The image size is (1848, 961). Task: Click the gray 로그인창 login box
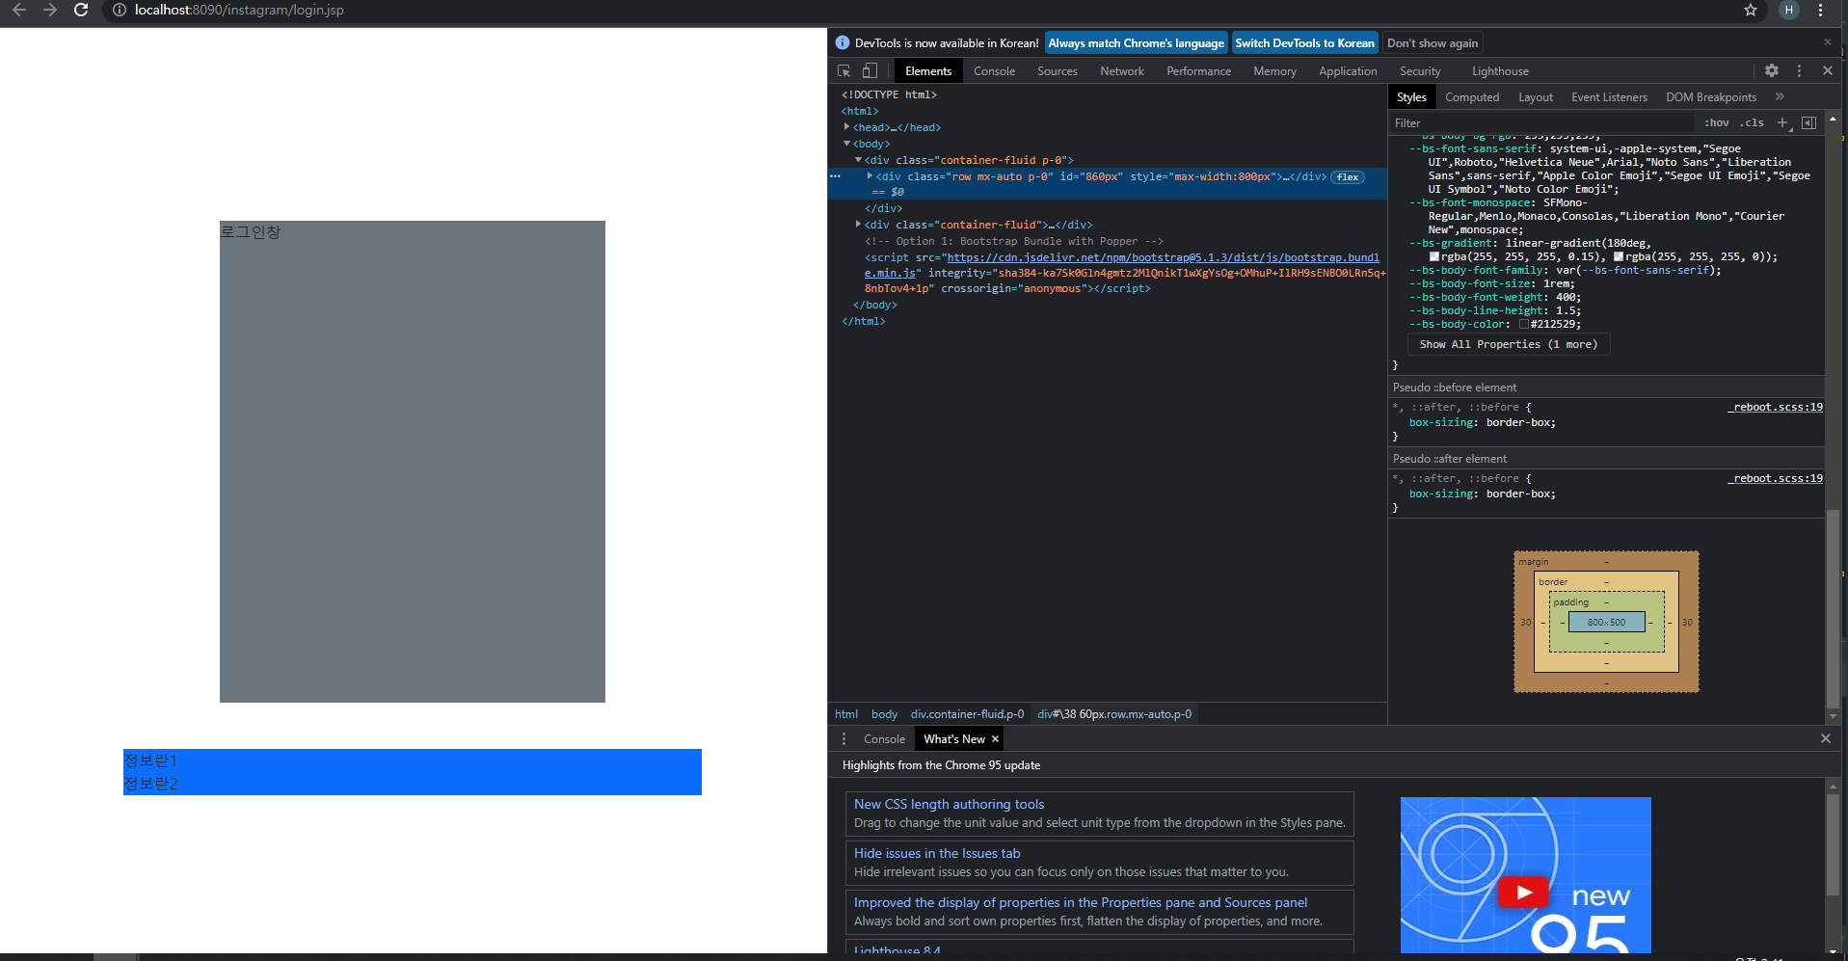[x=413, y=462]
